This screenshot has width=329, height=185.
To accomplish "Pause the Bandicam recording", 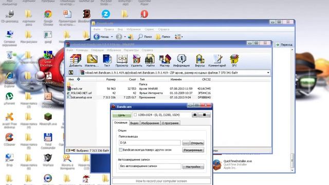I will (195, 115).
